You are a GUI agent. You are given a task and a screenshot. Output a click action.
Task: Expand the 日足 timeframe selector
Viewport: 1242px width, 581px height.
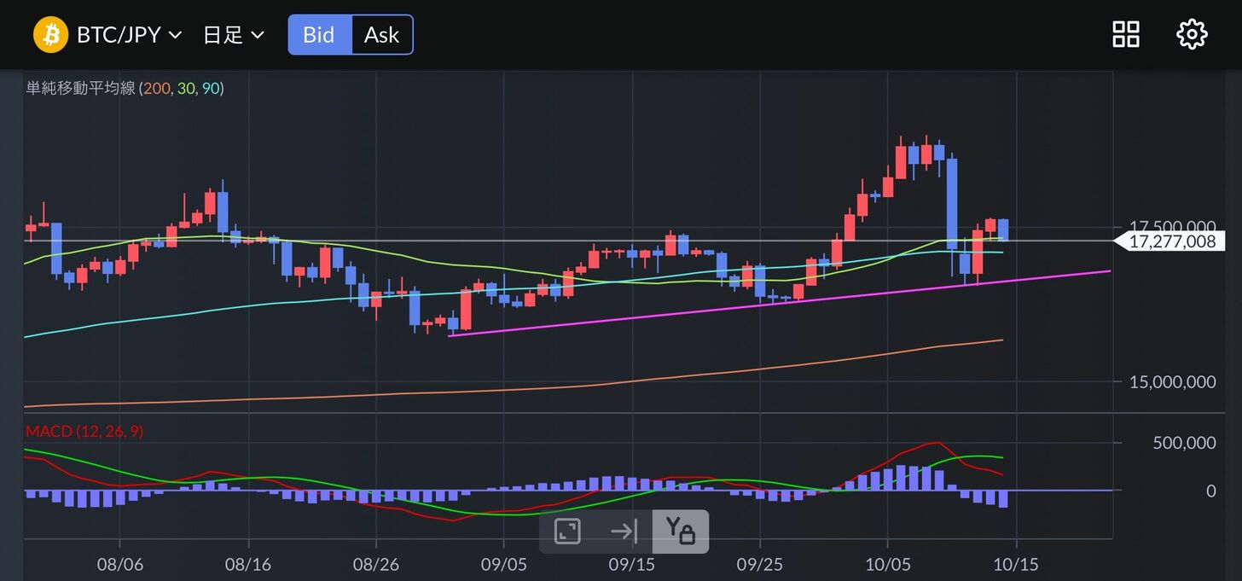pos(233,35)
